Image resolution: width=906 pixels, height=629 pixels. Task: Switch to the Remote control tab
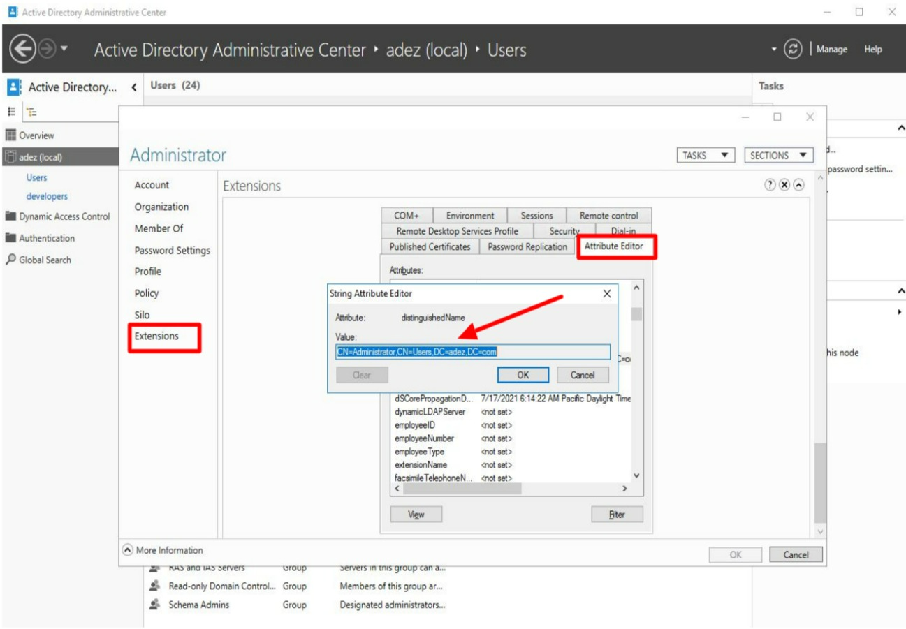pos(609,216)
